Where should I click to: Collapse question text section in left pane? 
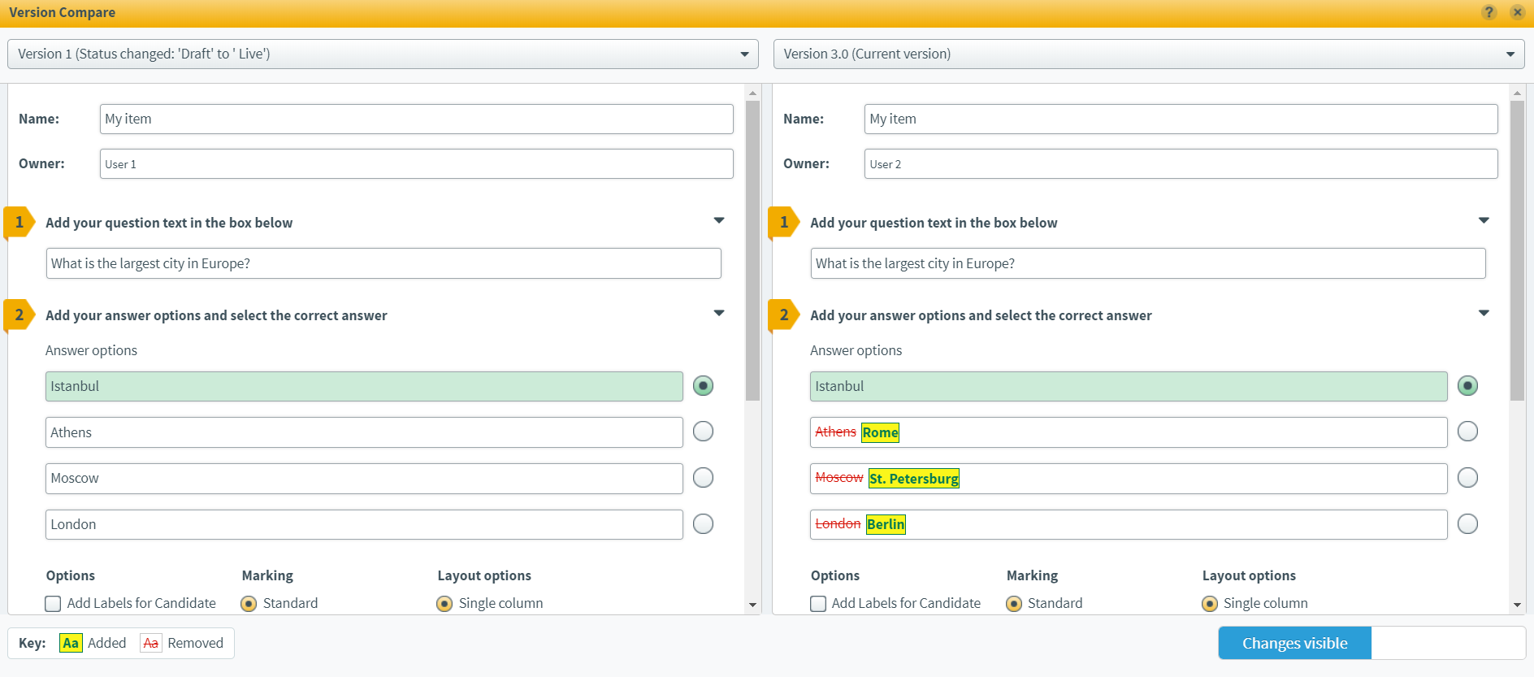coord(719,221)
